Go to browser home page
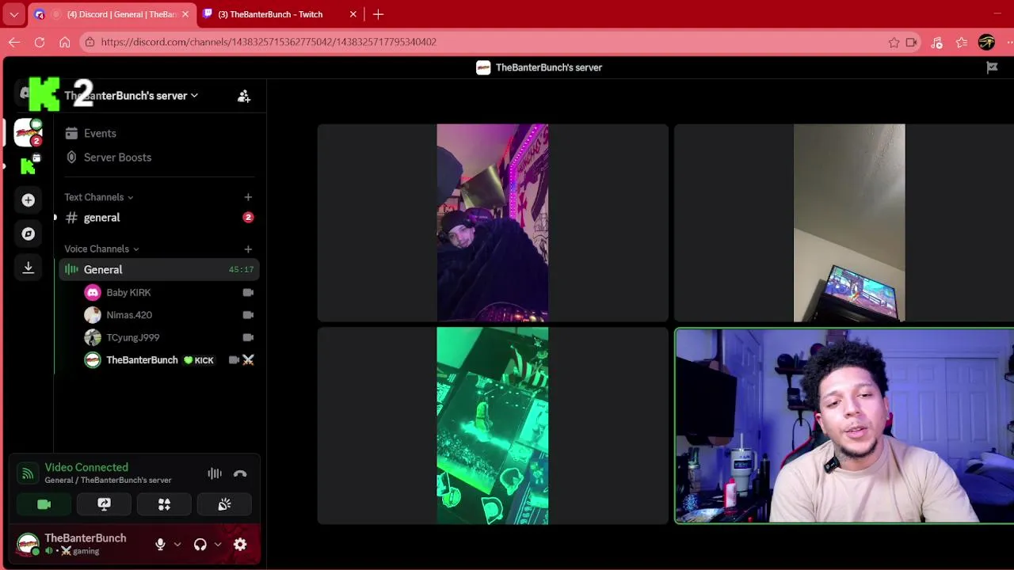This screenshot has height=570, width=1014. [65, 42]
